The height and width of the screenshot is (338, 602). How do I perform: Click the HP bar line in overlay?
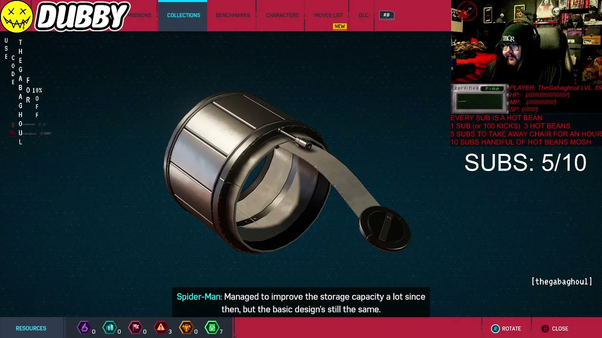coord(540,95)
